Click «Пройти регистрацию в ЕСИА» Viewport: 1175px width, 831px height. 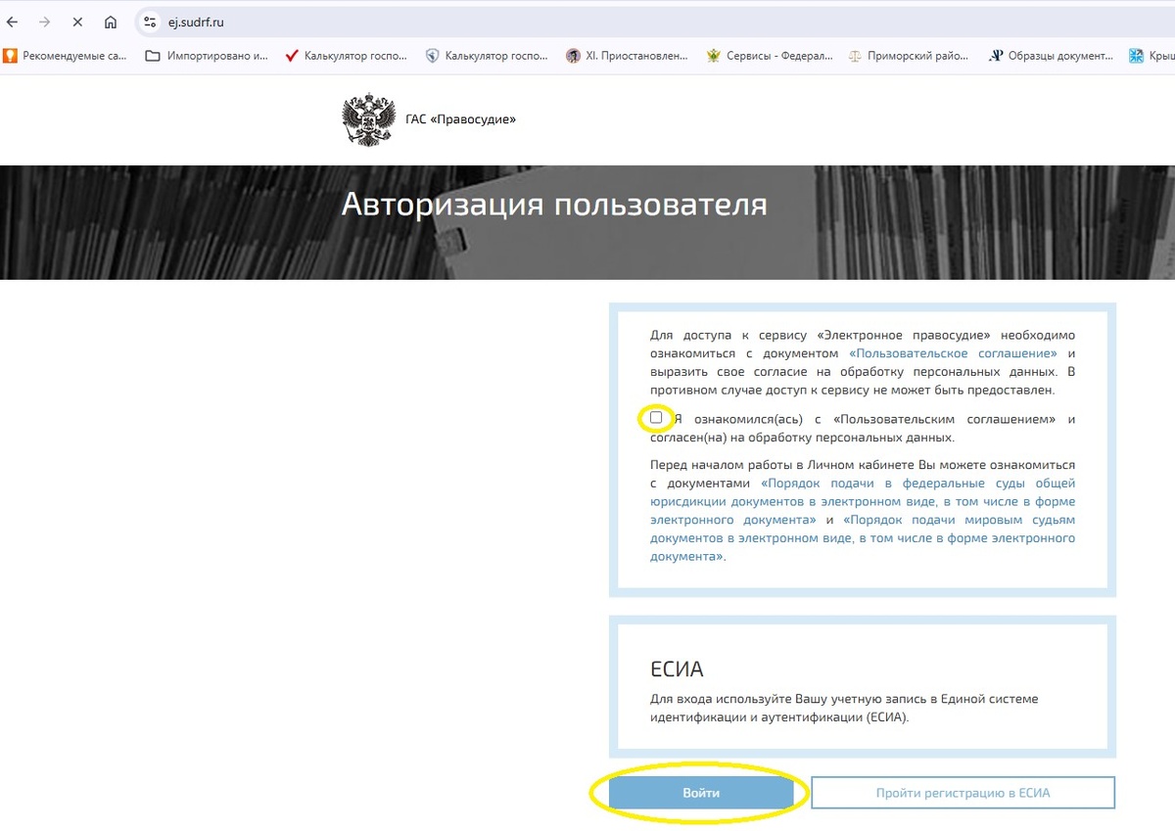[962, 792]
